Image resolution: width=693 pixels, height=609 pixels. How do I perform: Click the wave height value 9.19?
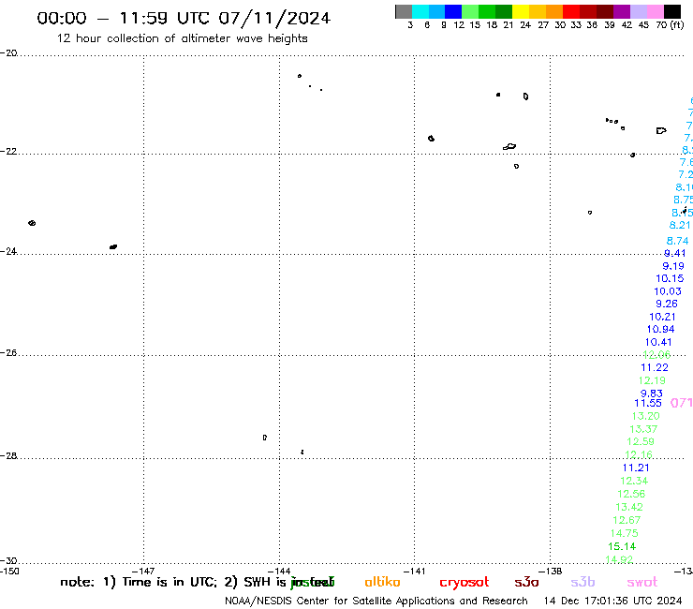(x=673, y=266)
